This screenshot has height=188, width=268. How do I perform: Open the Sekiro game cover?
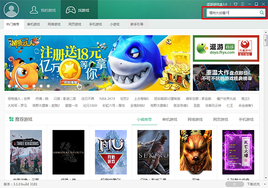(x=153, y=152)
